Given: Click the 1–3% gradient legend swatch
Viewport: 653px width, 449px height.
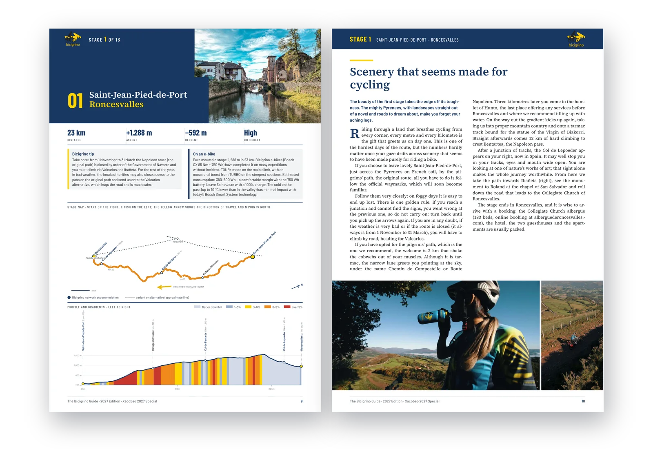Looking at the screenshot, I should point(229,307).
